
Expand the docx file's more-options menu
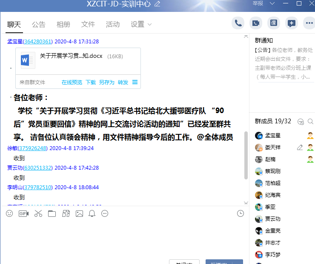pyautogui.click(x=135, y=82)
